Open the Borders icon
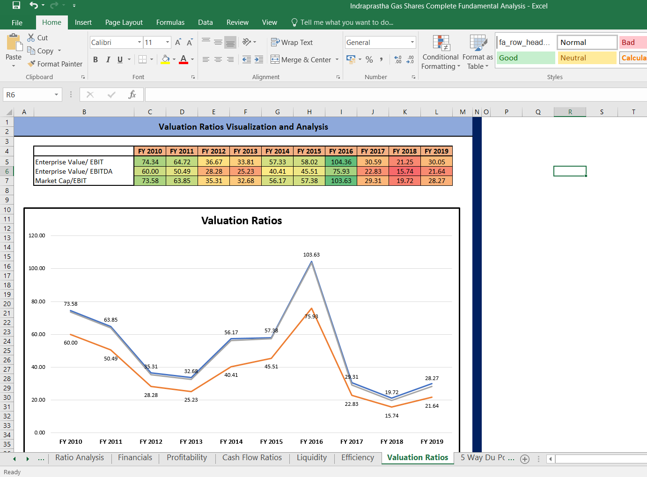This screenshot has width=647, height=477. [x=143, y=59]
